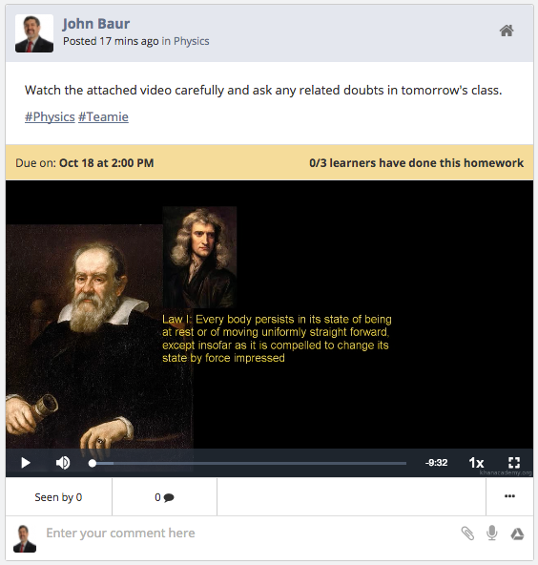
Task: View the Seen by 0 list
Action: [58, 497]
